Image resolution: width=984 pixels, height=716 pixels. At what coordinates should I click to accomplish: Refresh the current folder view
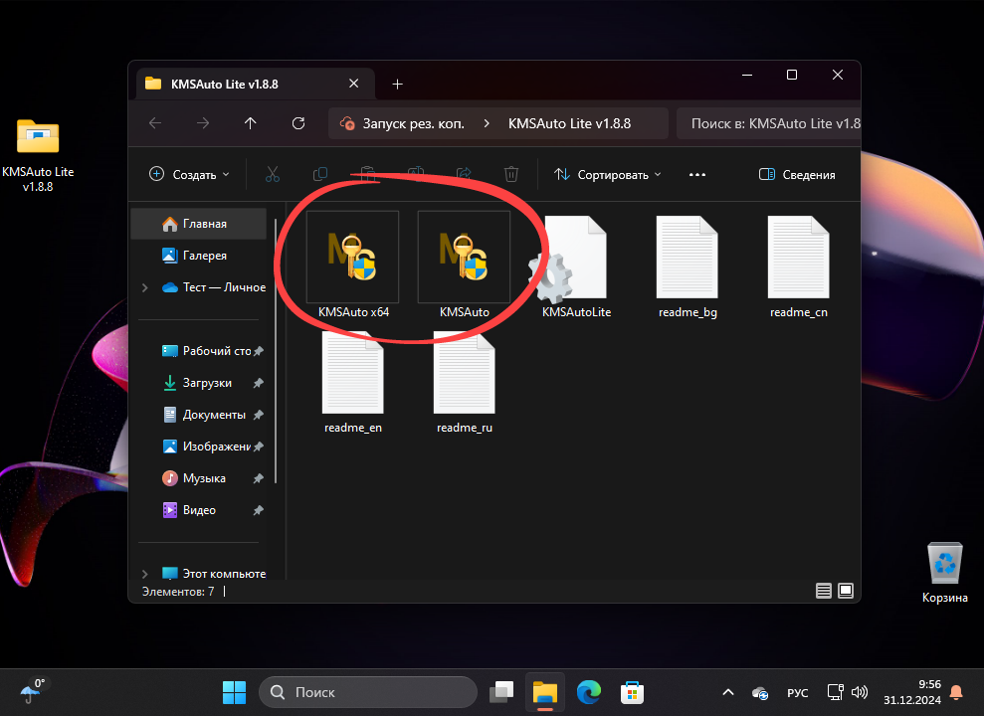click(298, 123)
